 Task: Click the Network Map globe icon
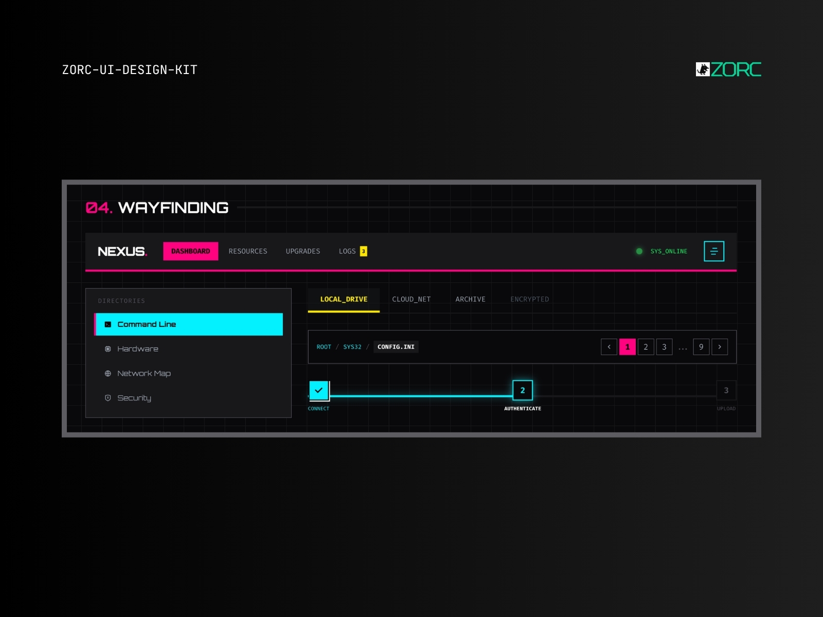[x=108, y=373]
